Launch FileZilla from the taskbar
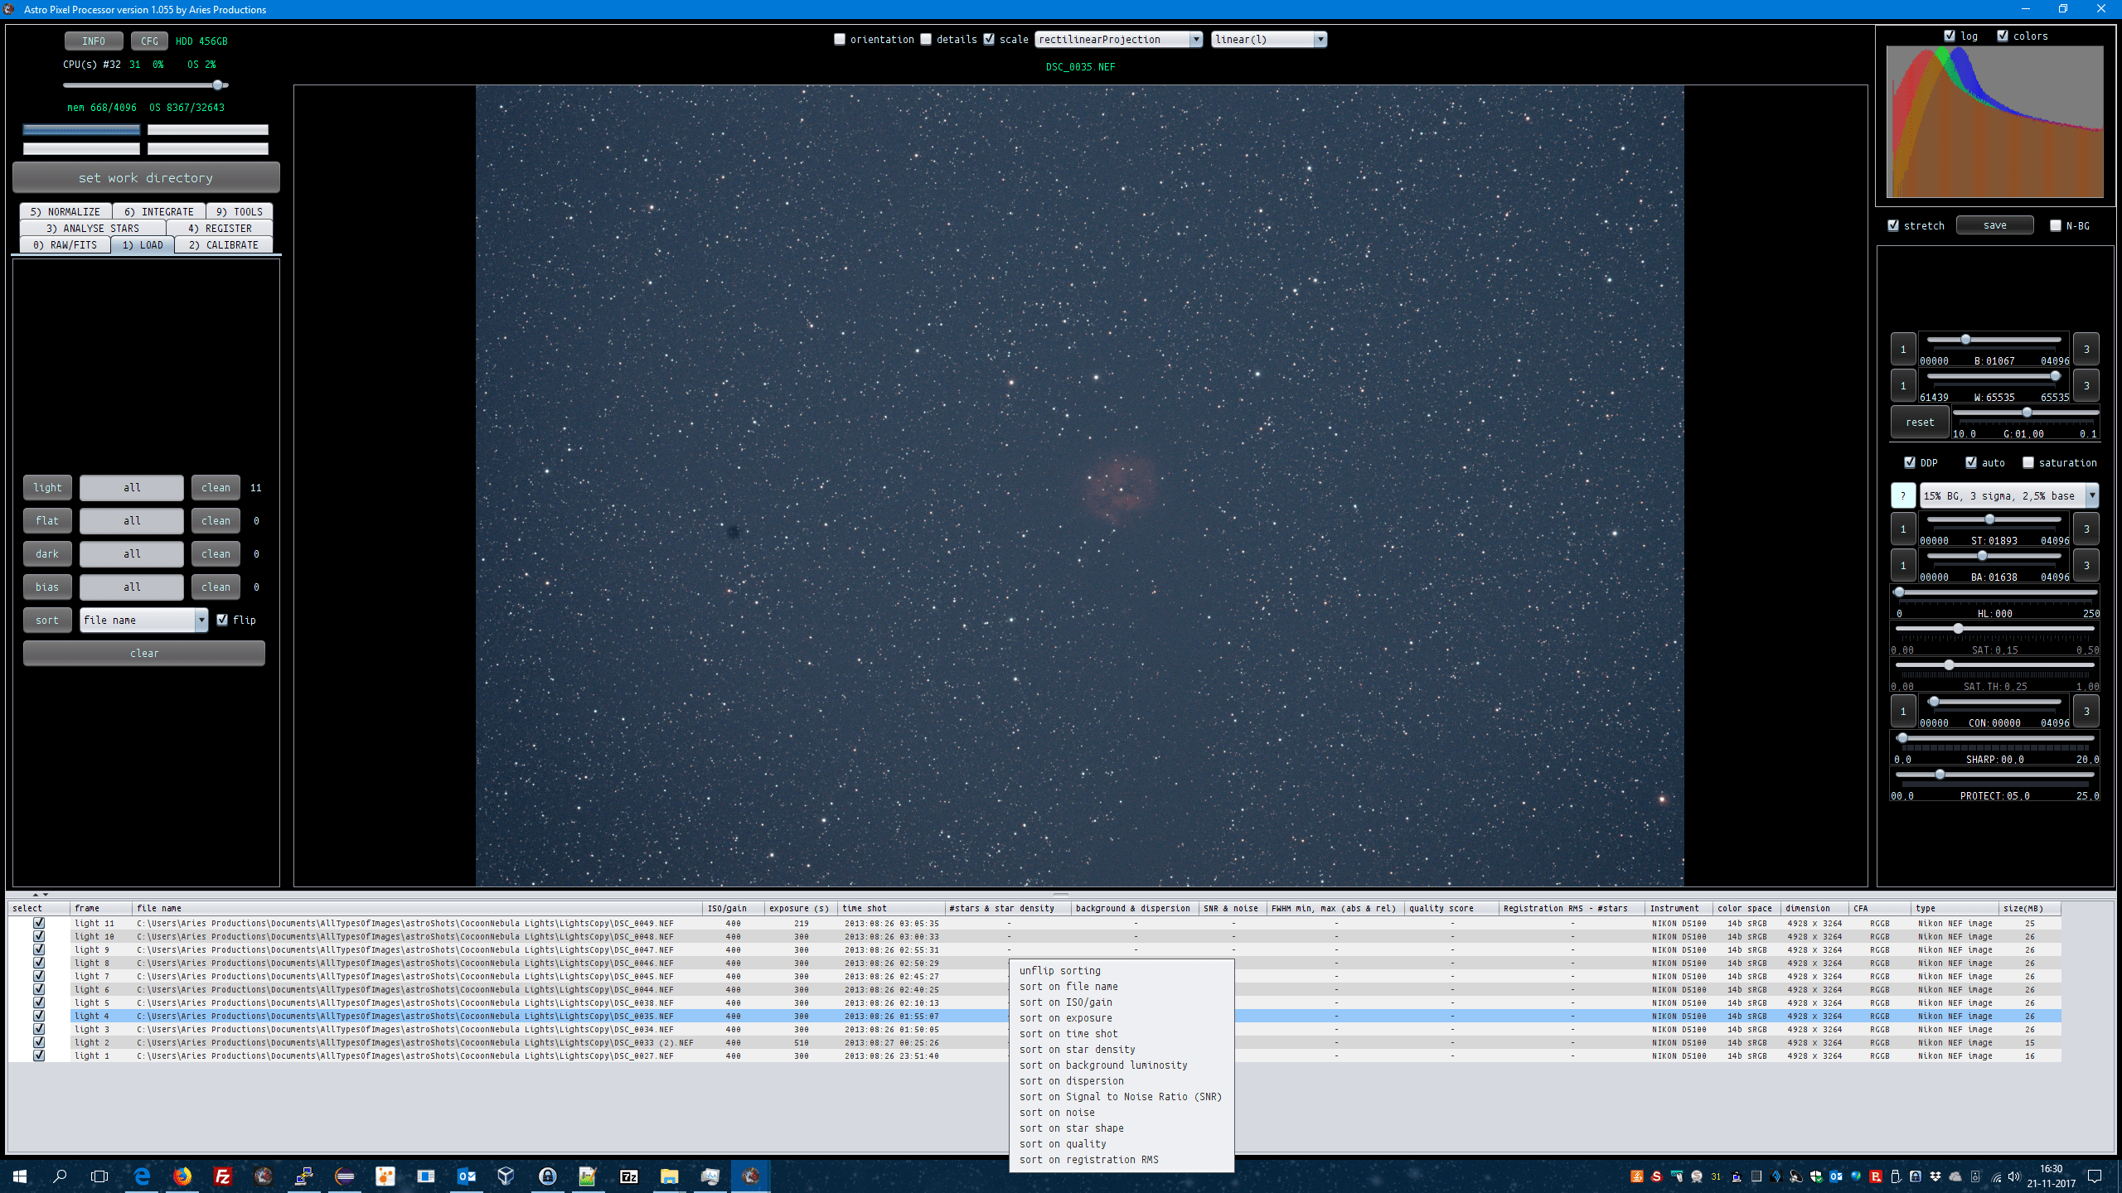This screenshot has height=1193, width=2122. click(222, 1176)
